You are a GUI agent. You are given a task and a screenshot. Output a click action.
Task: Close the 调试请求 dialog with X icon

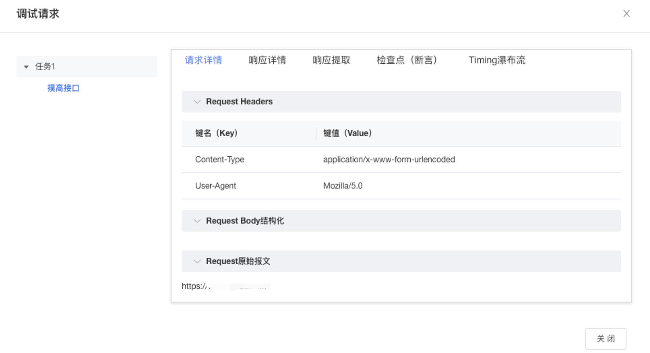(x=626, y=14)
